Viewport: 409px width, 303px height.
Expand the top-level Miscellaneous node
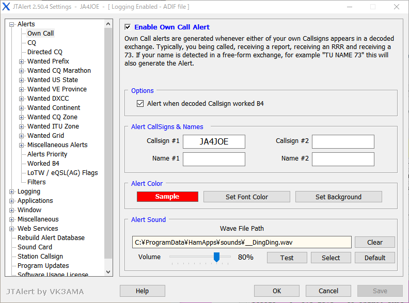click(x=11, y=219)
